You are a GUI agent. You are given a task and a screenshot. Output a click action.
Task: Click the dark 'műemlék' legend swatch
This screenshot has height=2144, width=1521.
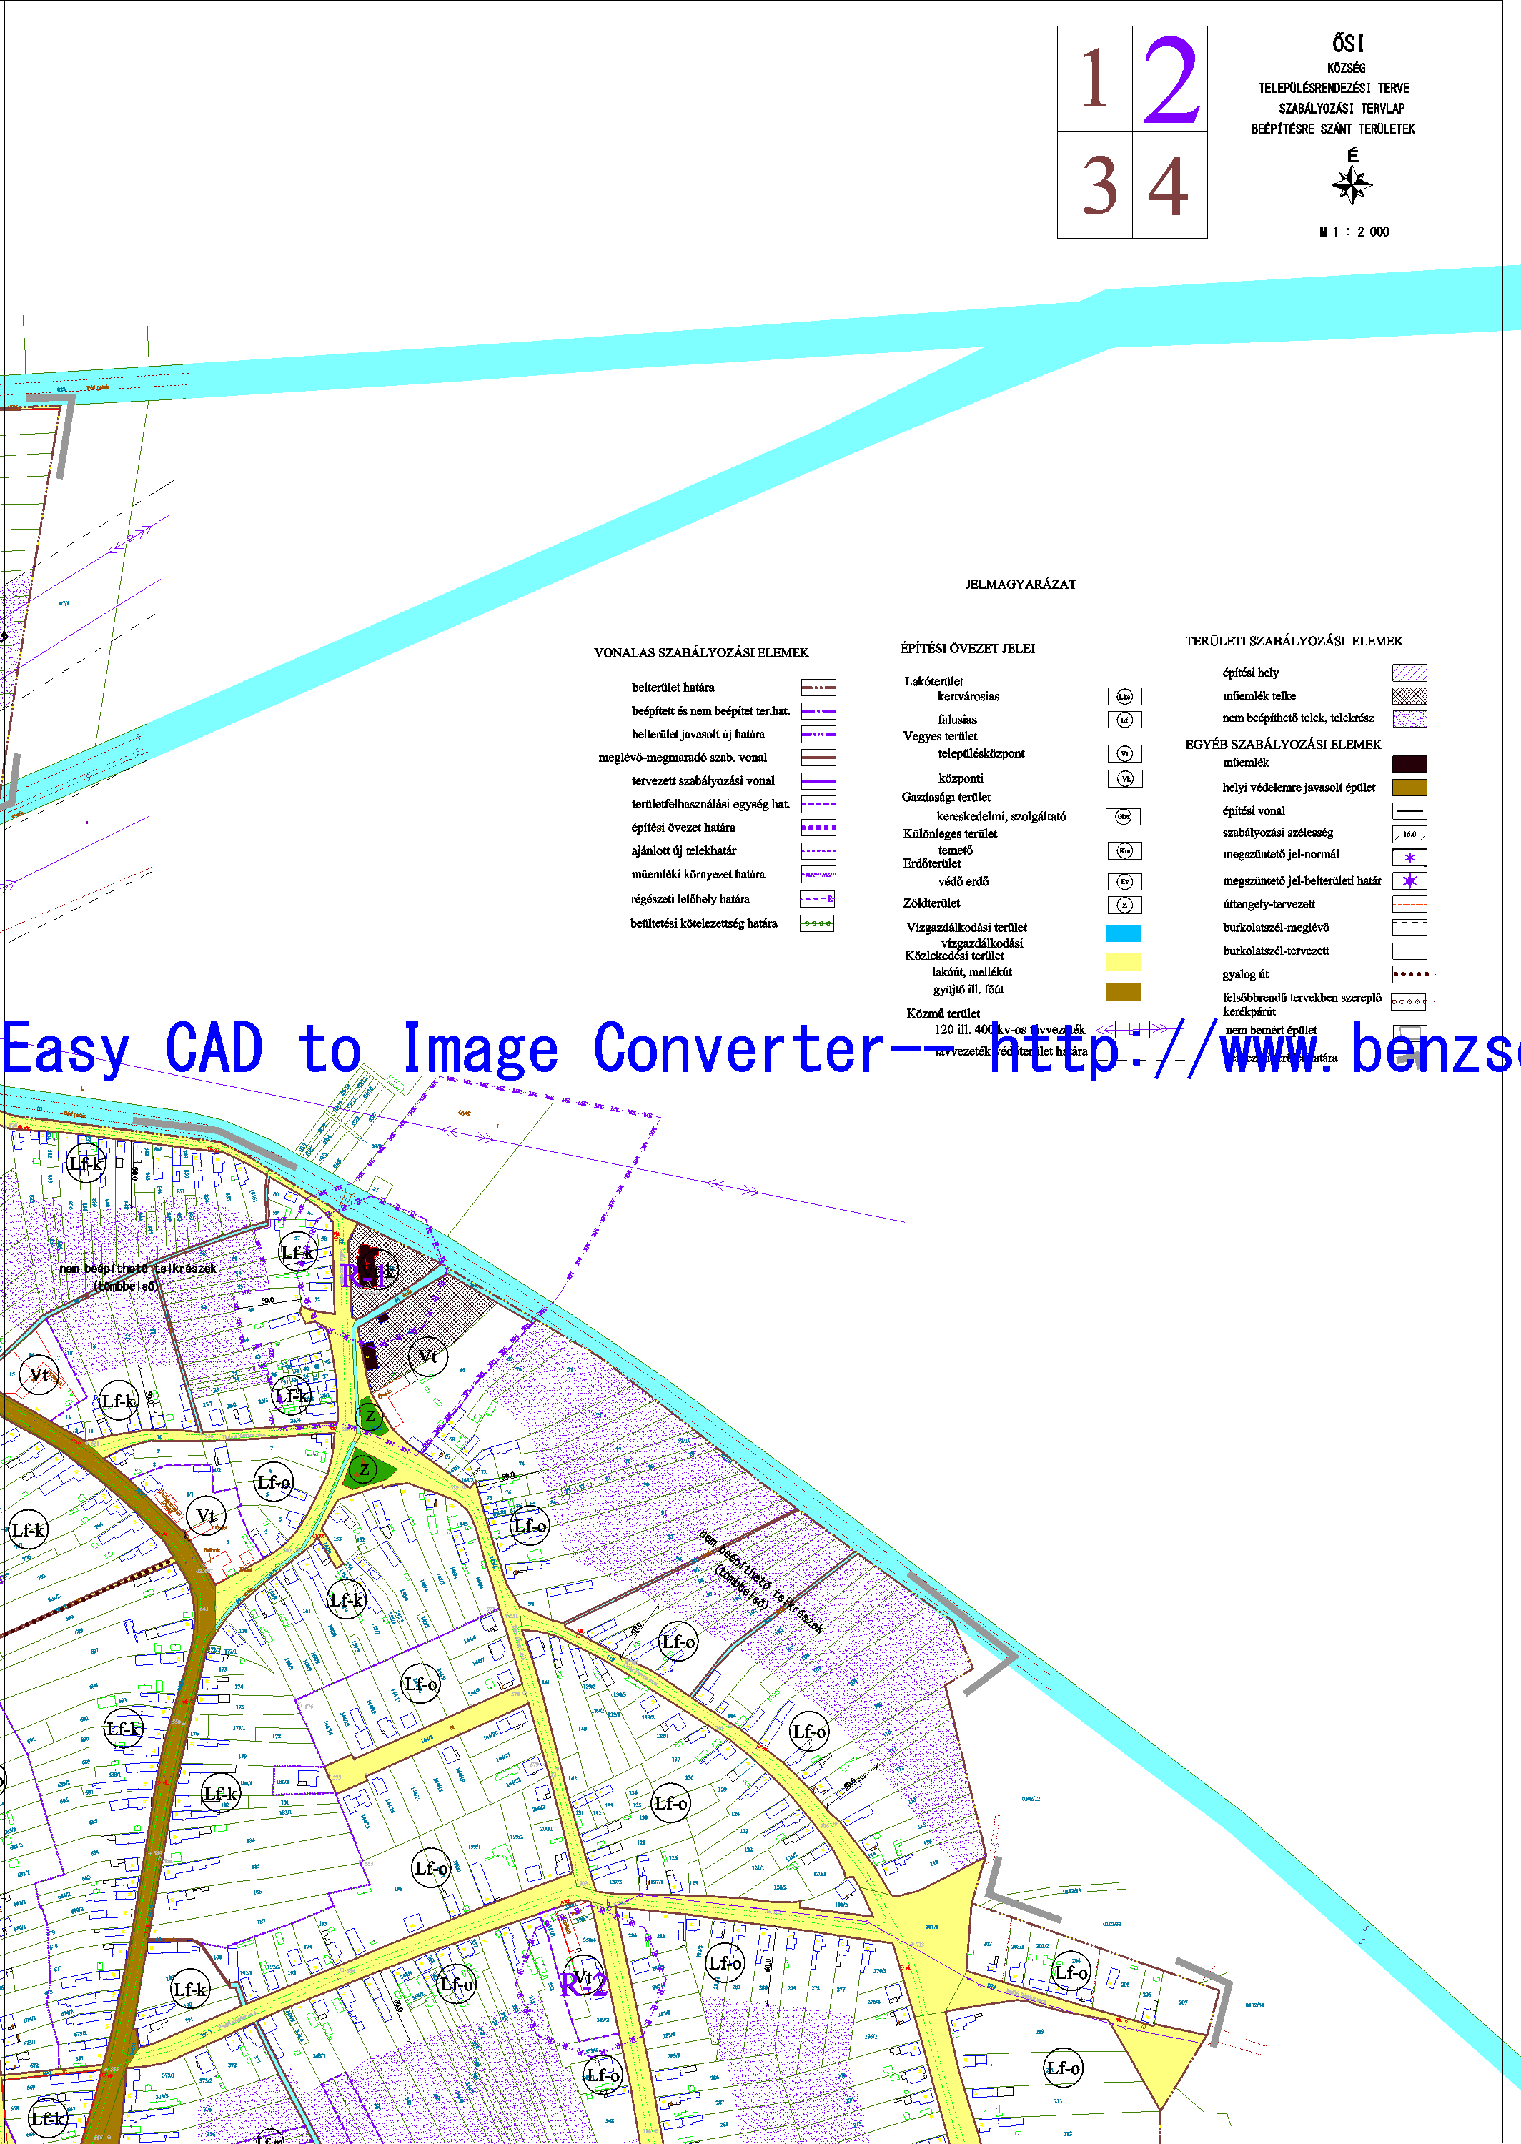[x=1409, y=764]
